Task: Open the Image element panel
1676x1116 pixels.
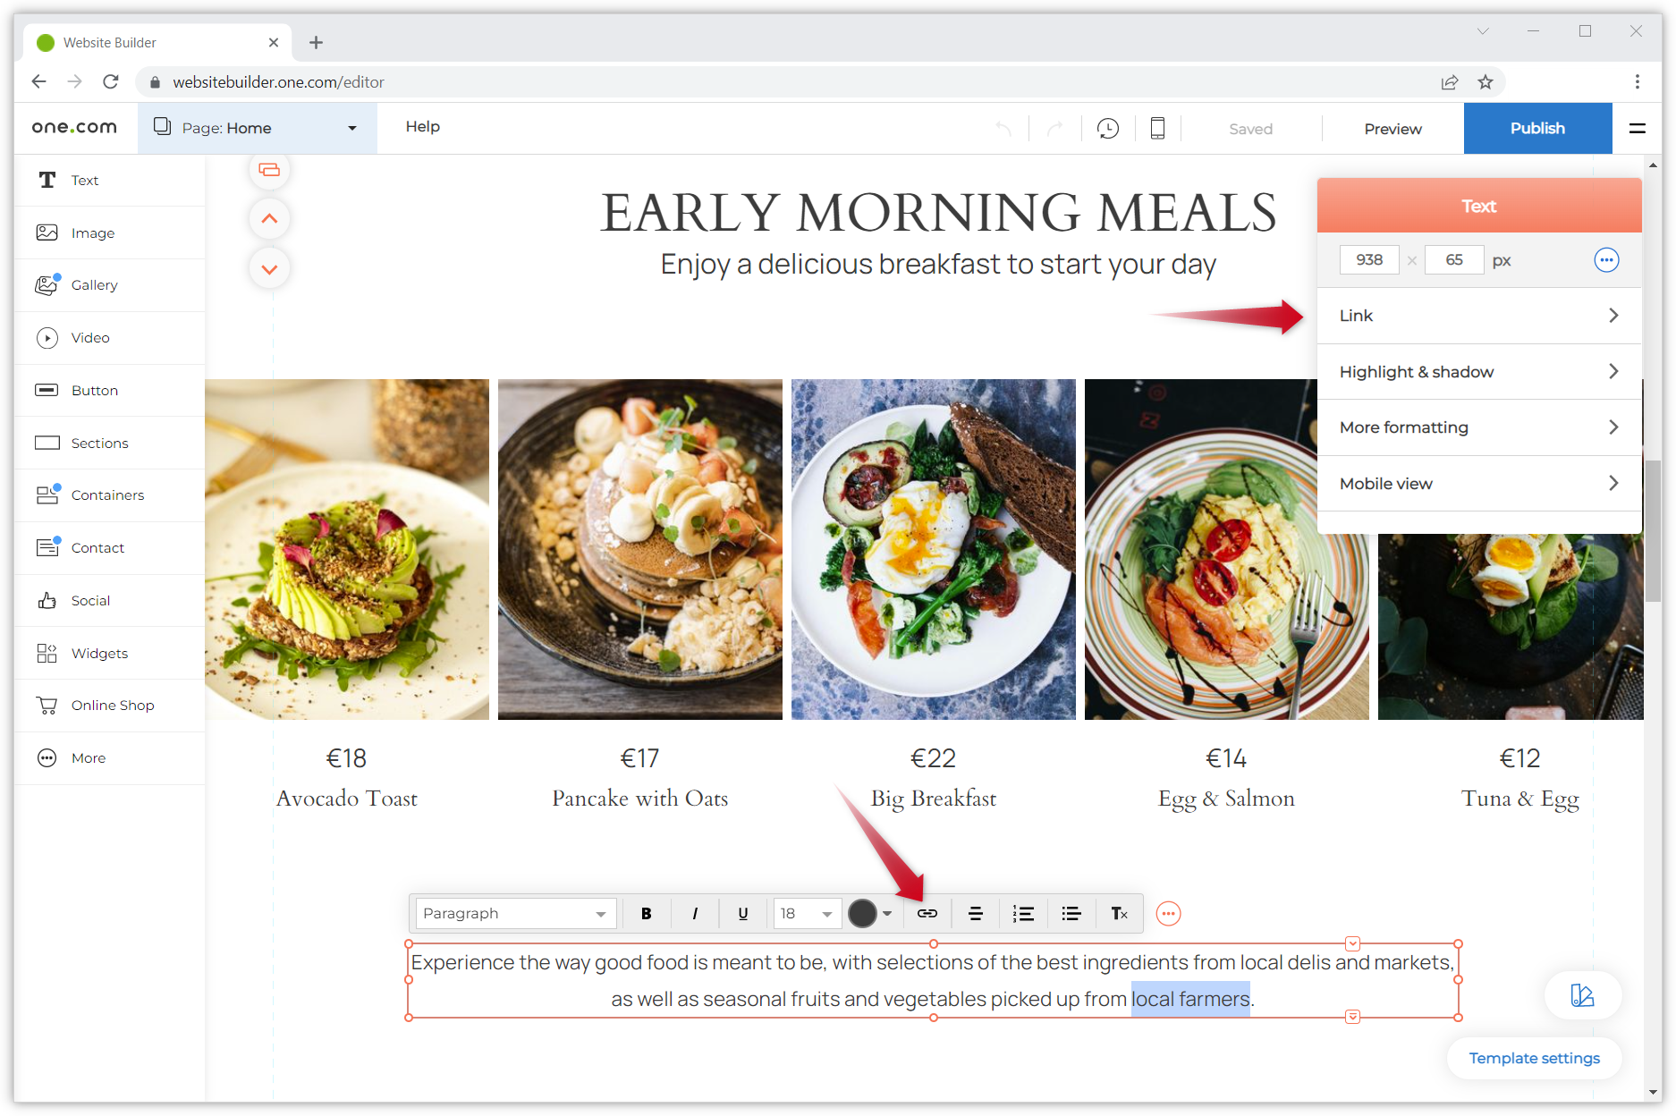Action: pyautogui.click(x=92, y=232)
